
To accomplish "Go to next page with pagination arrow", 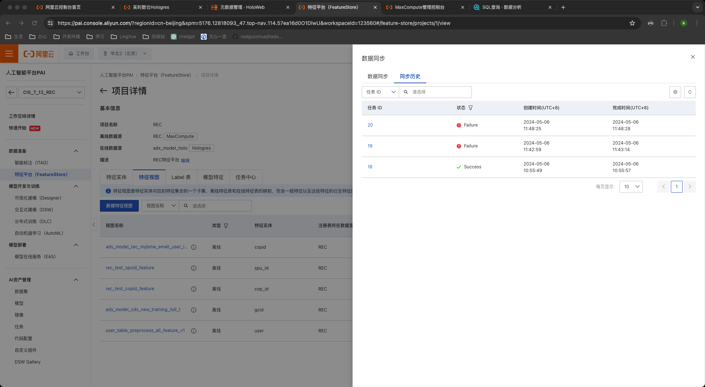I will coord(690,187).
